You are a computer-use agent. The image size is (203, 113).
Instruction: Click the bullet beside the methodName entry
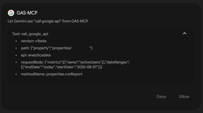(16, 74)
